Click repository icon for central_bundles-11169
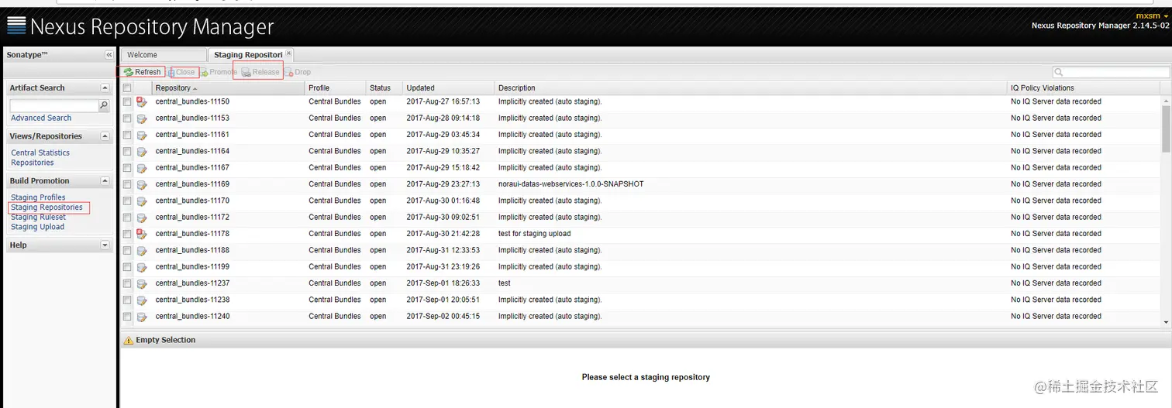Viewport: 1172px width, 408px height. 142,184
